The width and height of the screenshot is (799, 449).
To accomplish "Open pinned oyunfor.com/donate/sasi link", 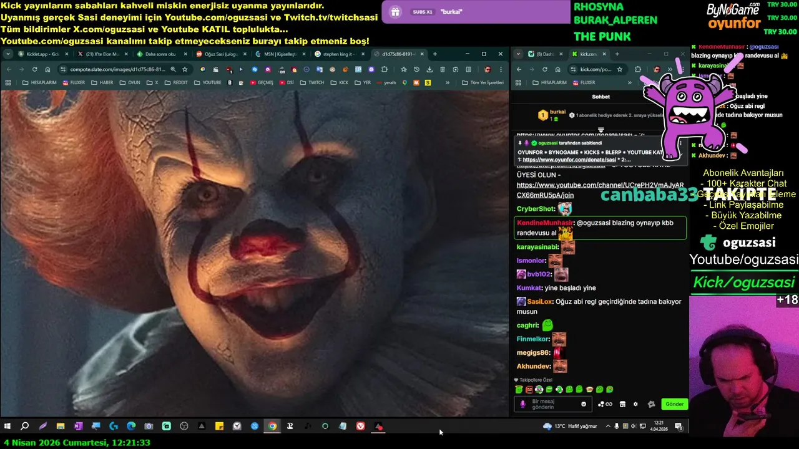I will click(x=569, y=160).
